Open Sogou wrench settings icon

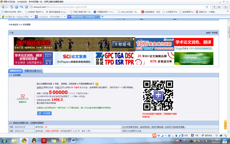(180, 136)
